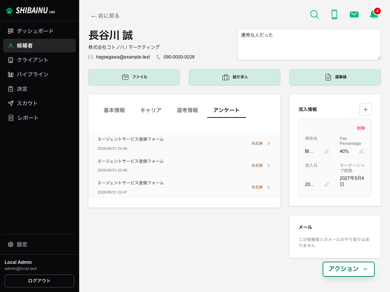Image resolution: width=390 pixels, height=292 pixels.
Task: Open クライアント in sidebar menu
Action: [39, 60]
